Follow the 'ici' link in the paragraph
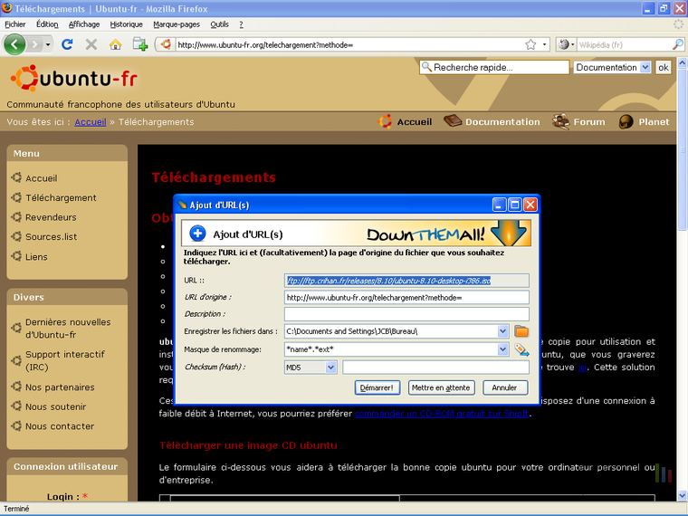This screenshot has width=688, height=516. (x=582, y=368)
